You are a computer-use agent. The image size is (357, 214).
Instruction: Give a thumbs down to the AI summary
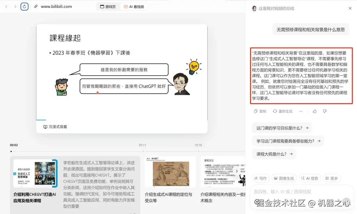click(x=324, y=111)
